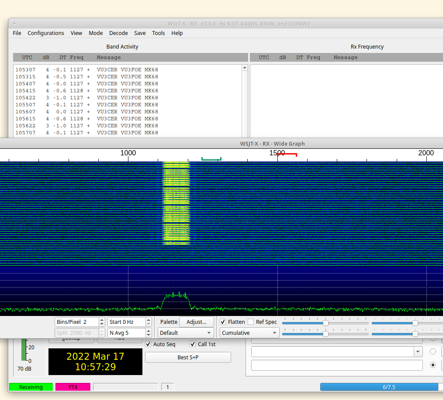The width and height of the screenshot is (443, 400).
Task: Click the N Avg 5 field
Action: (127, 333)
